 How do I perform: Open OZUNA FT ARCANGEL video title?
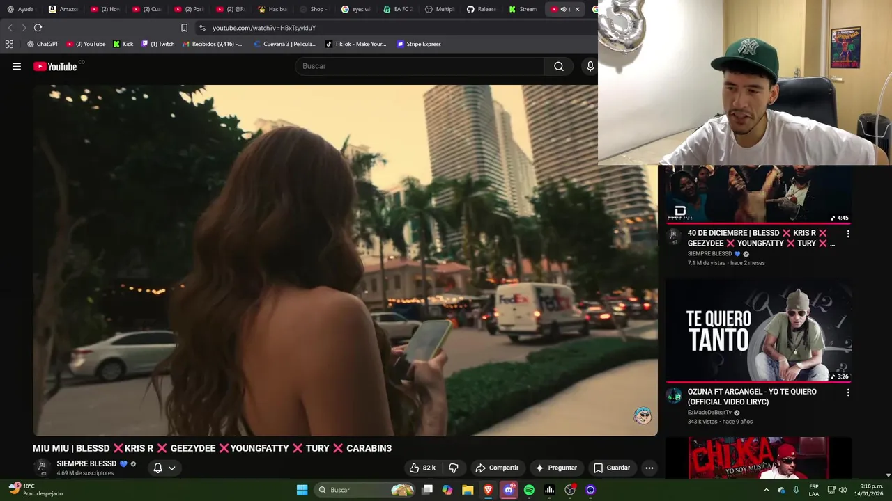coord(752,397)
